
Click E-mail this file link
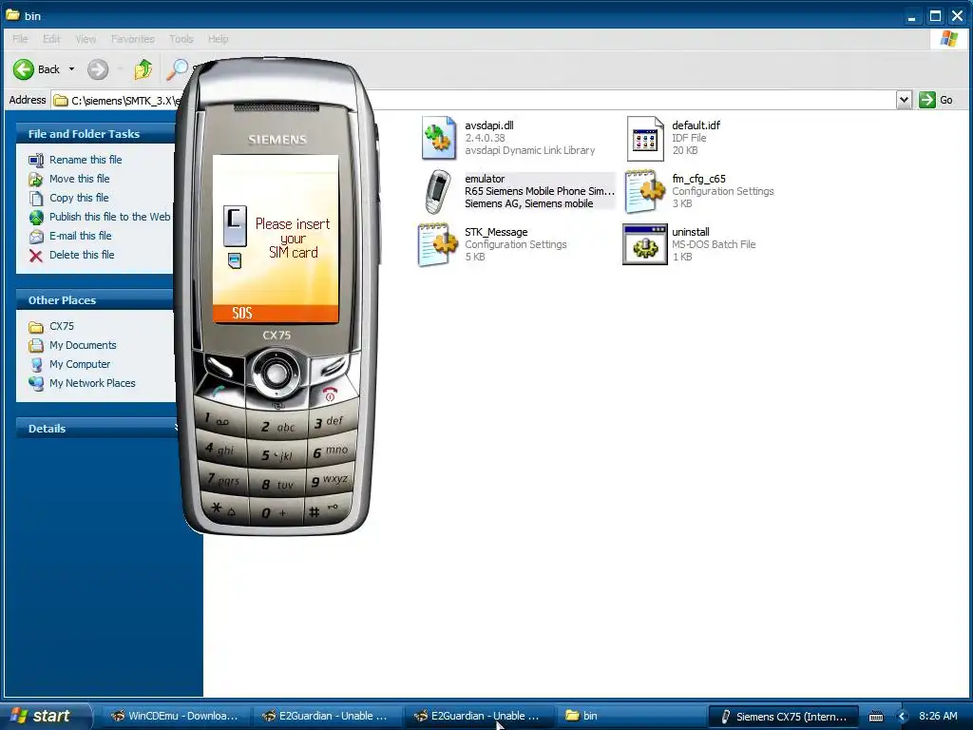(81, 236)
